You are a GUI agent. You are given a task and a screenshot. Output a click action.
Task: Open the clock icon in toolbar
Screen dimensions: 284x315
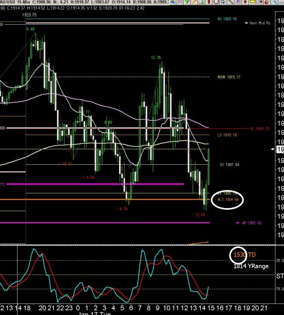[216, 2]
